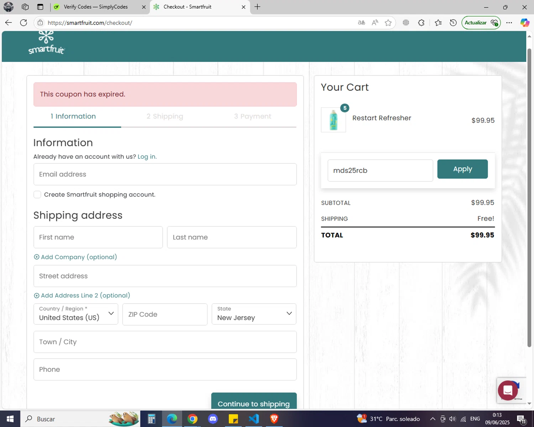Open the browser essentials globe icon

pyautogui.click(x=406, y=23)
